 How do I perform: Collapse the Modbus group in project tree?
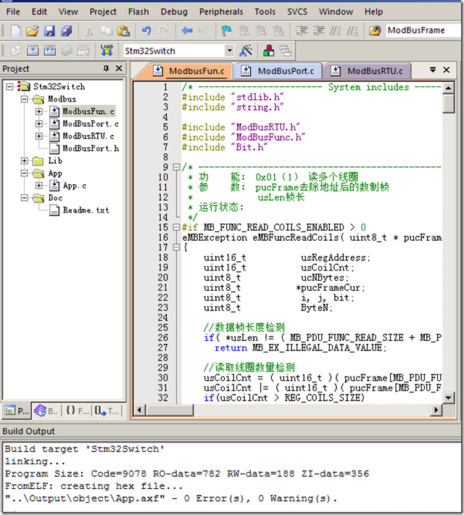(x=25, y=99)
